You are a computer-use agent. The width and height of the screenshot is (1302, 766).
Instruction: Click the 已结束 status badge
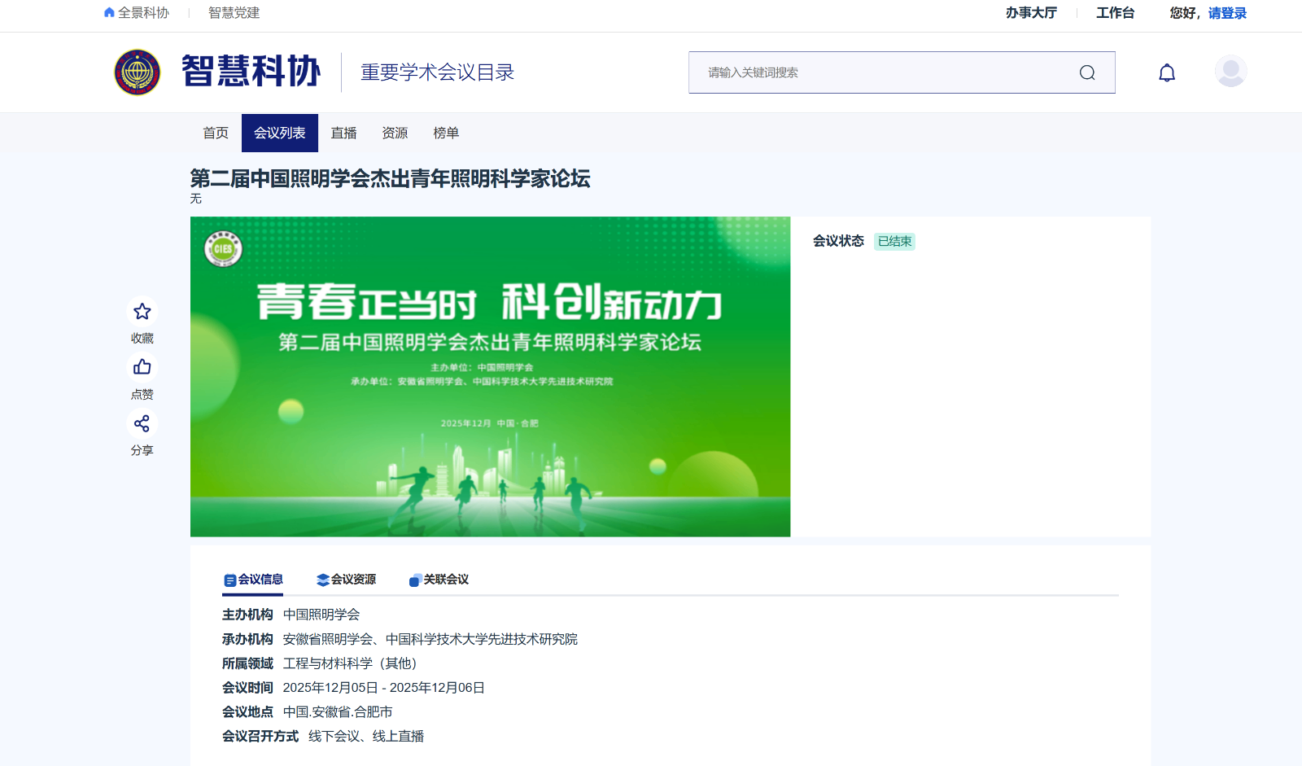[x=894, y=242]
